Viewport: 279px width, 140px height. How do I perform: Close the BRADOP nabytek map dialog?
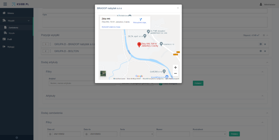point(178,8)
